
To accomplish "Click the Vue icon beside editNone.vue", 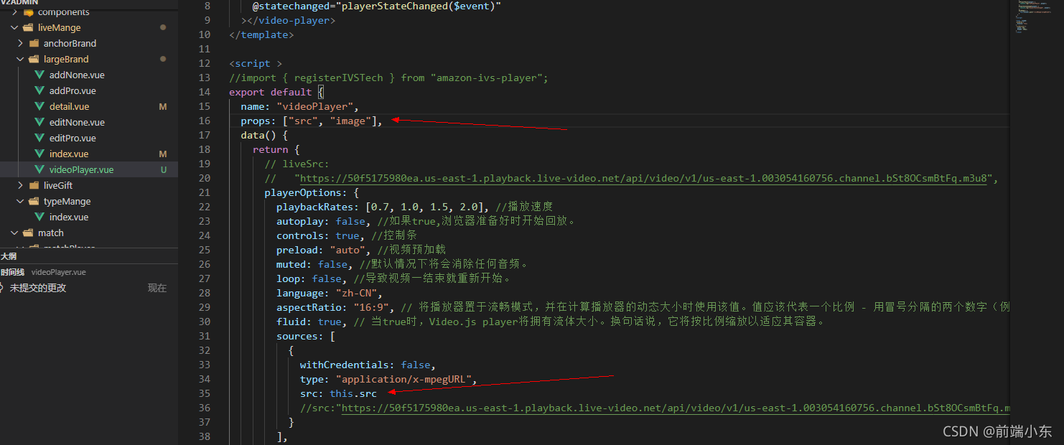I will pyautogui.click(x=39, y=123).
